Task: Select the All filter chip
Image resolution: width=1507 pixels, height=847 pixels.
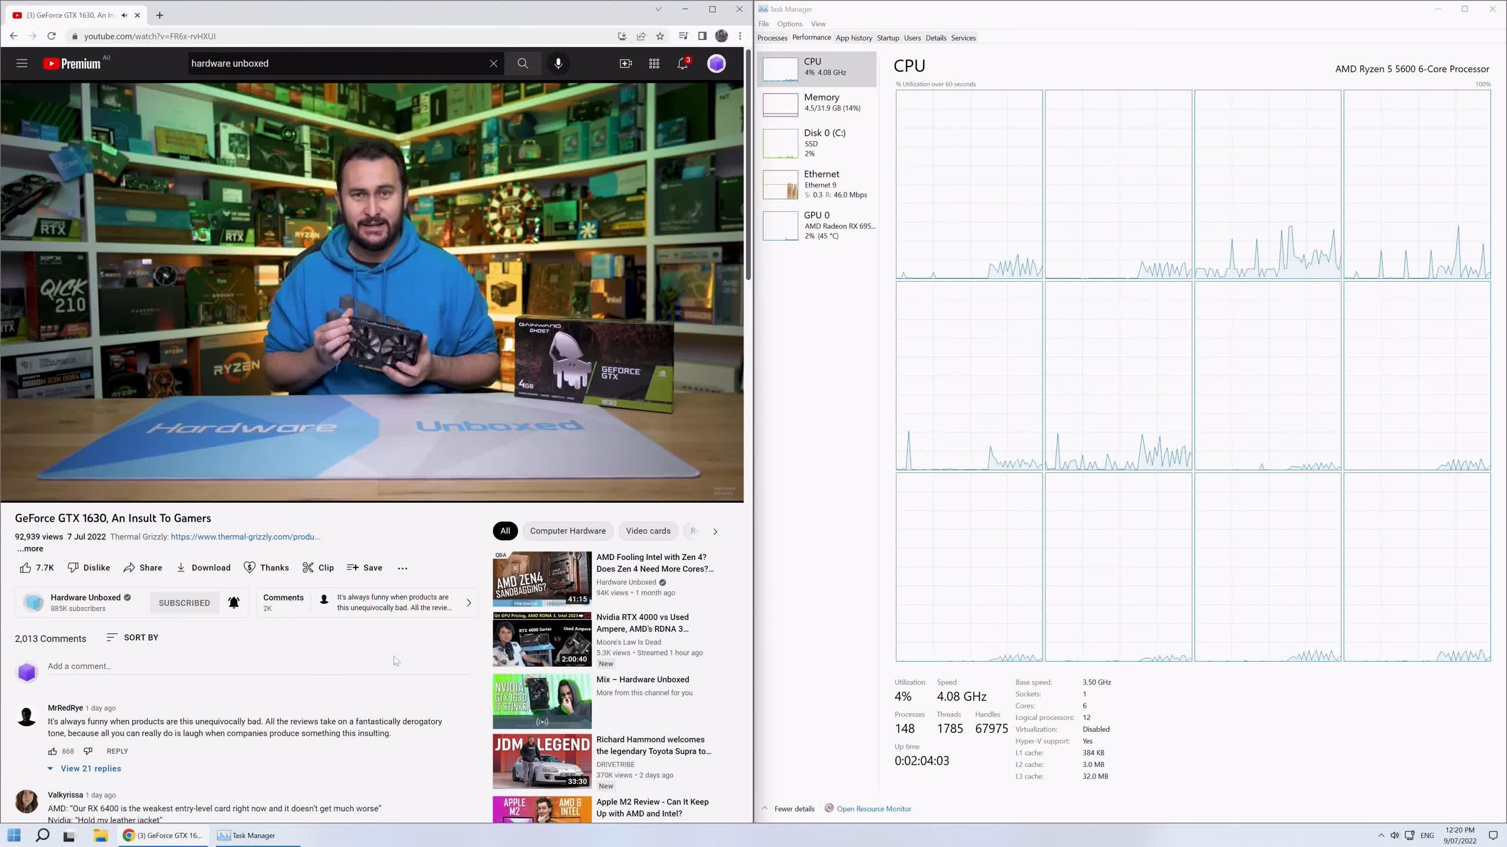Action: pyautogui.click(x=505, y=531)
